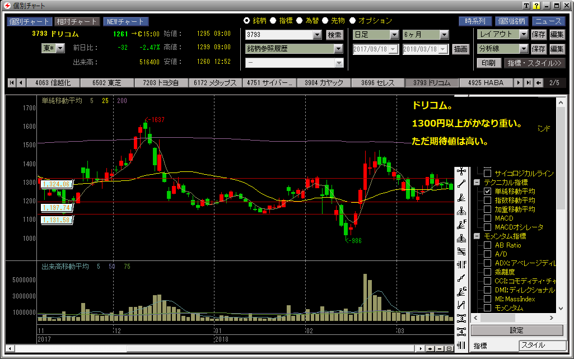Screen dimensions: 574x359
Task: Go to the previous stock tab page
Action: point(21,83)
